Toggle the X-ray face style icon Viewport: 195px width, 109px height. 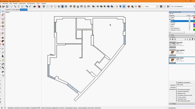[x=44, y=6]
